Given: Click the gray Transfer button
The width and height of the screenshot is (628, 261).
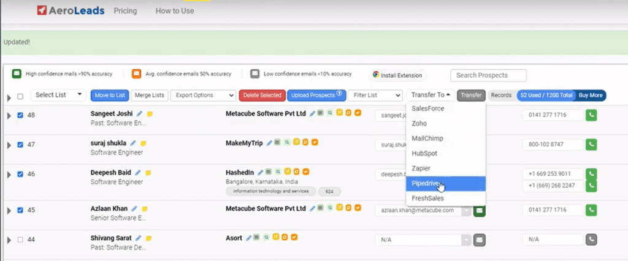Looking at the screenshot, I should tap(472, 96).
